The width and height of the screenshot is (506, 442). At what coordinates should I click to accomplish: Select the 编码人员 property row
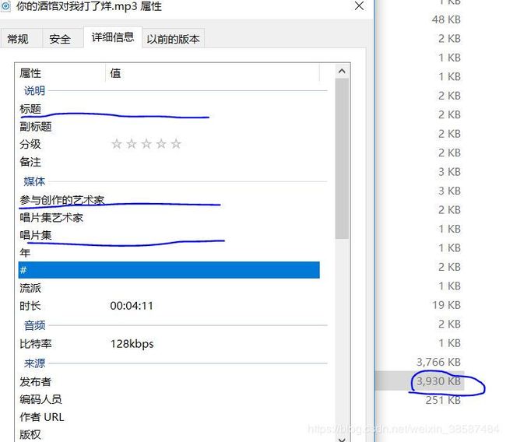(169, 399)
